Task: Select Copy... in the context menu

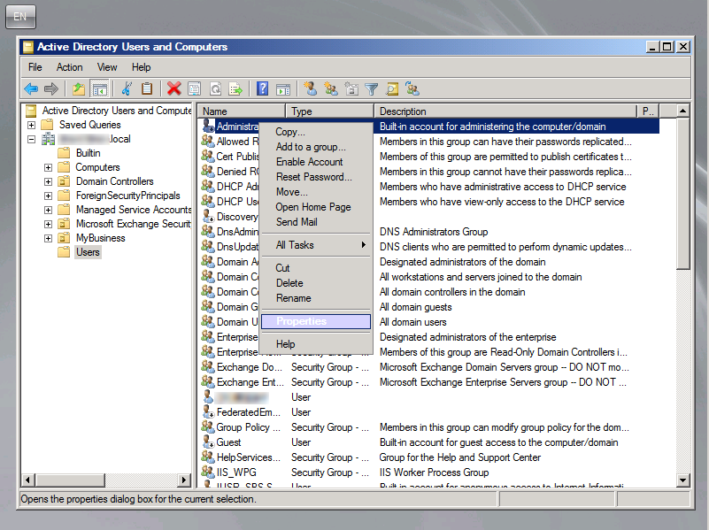Action: point(316,132)
